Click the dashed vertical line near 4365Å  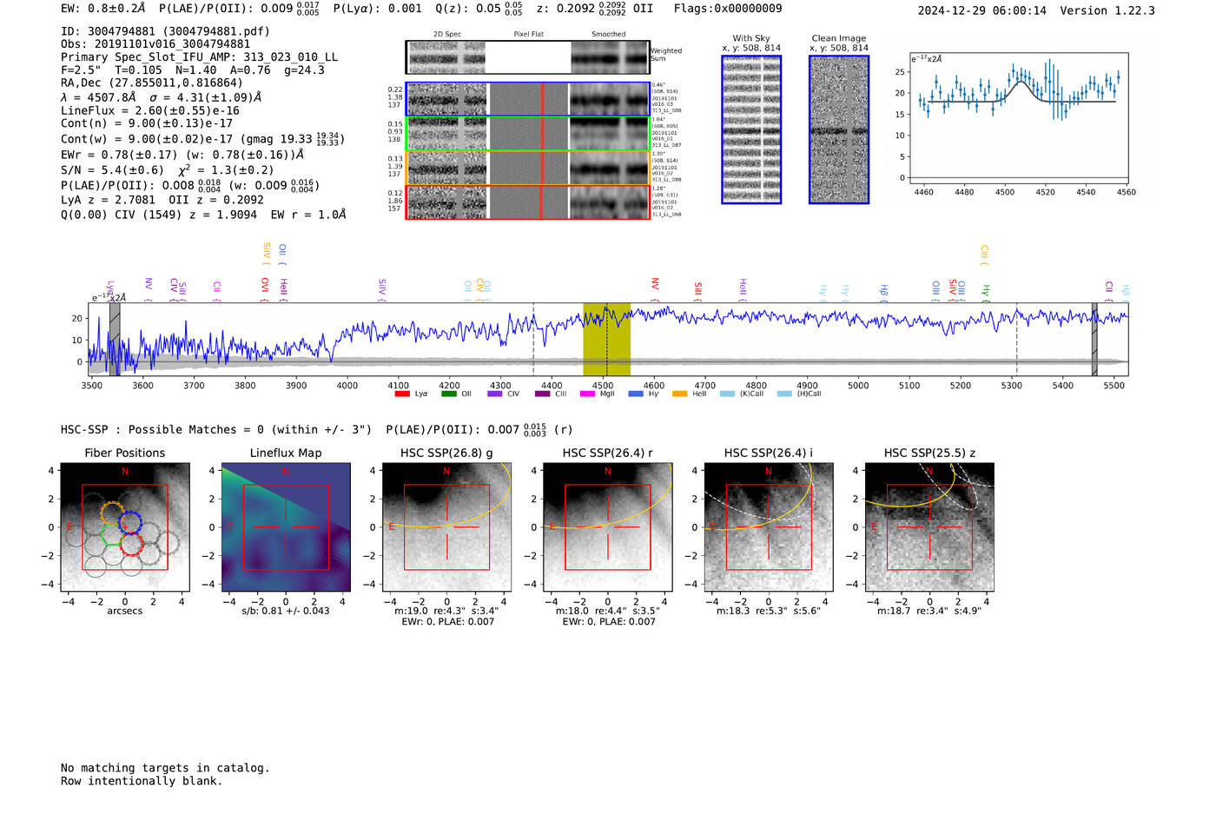point(533,340)
